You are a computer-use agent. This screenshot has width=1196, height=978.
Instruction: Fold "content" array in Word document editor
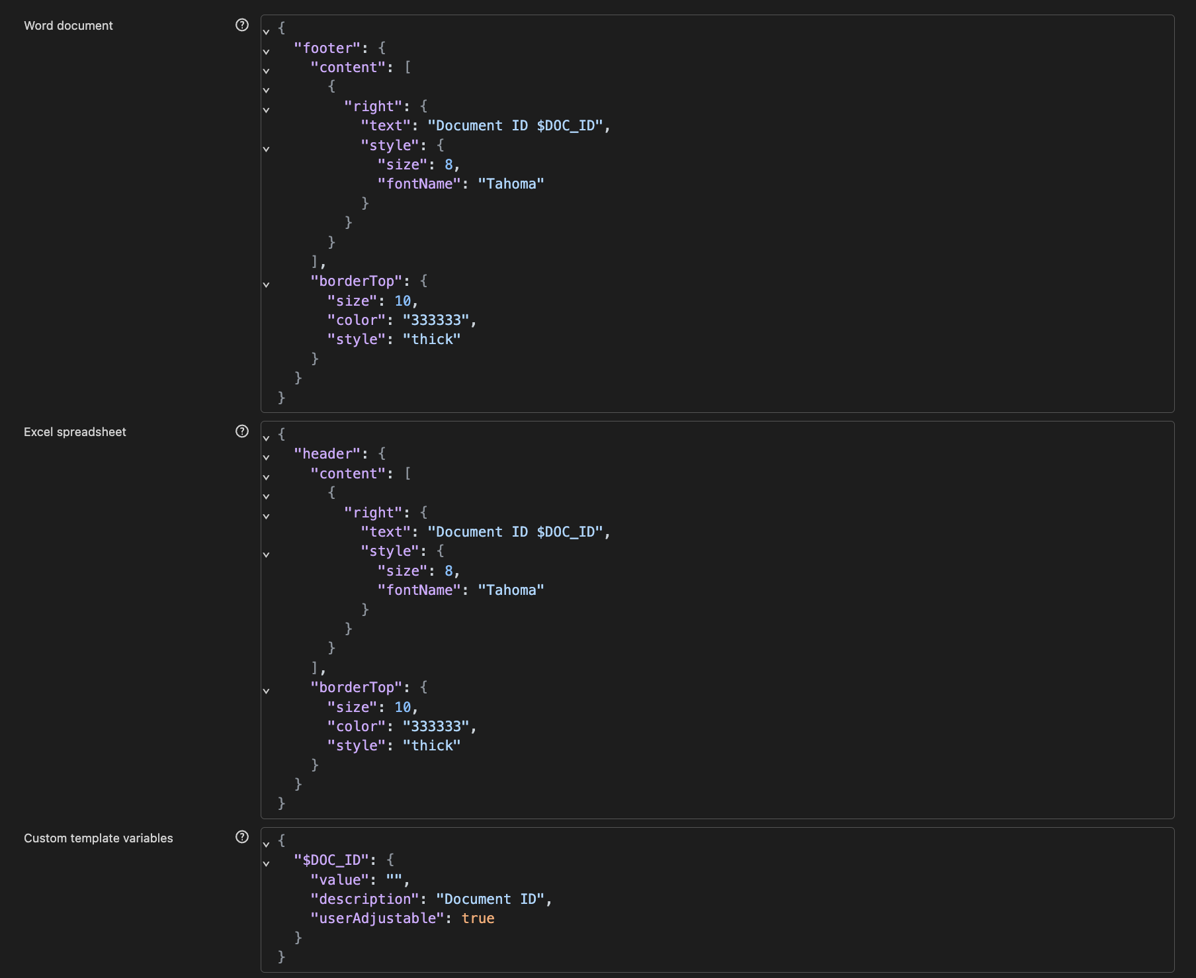click(x=266, y=70)
